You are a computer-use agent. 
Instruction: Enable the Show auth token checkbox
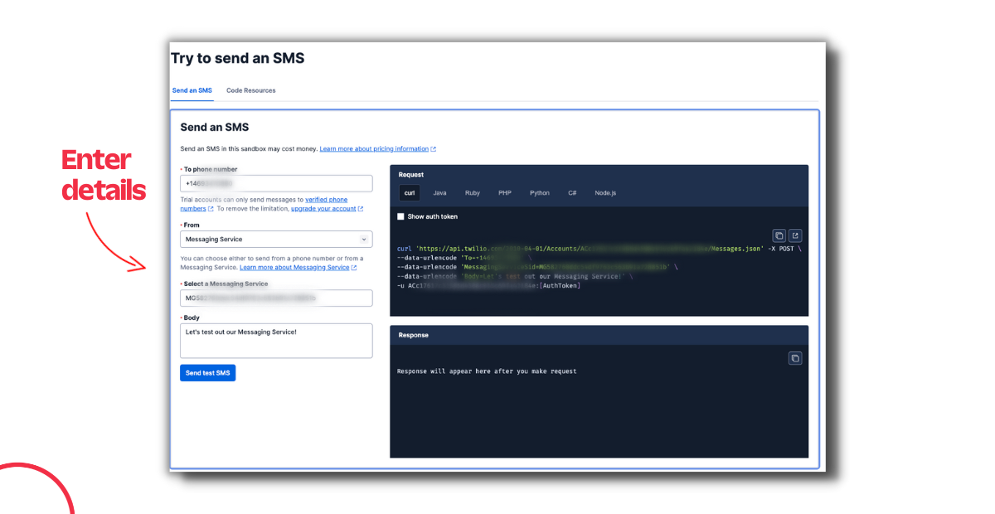pyautogui.click(x=400, y=216)
